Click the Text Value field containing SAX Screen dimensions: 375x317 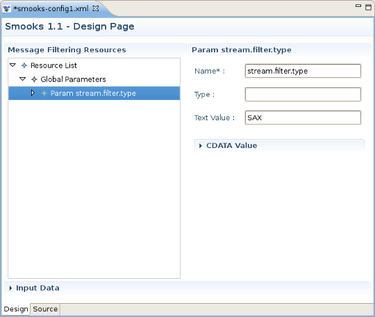[303, 117]
